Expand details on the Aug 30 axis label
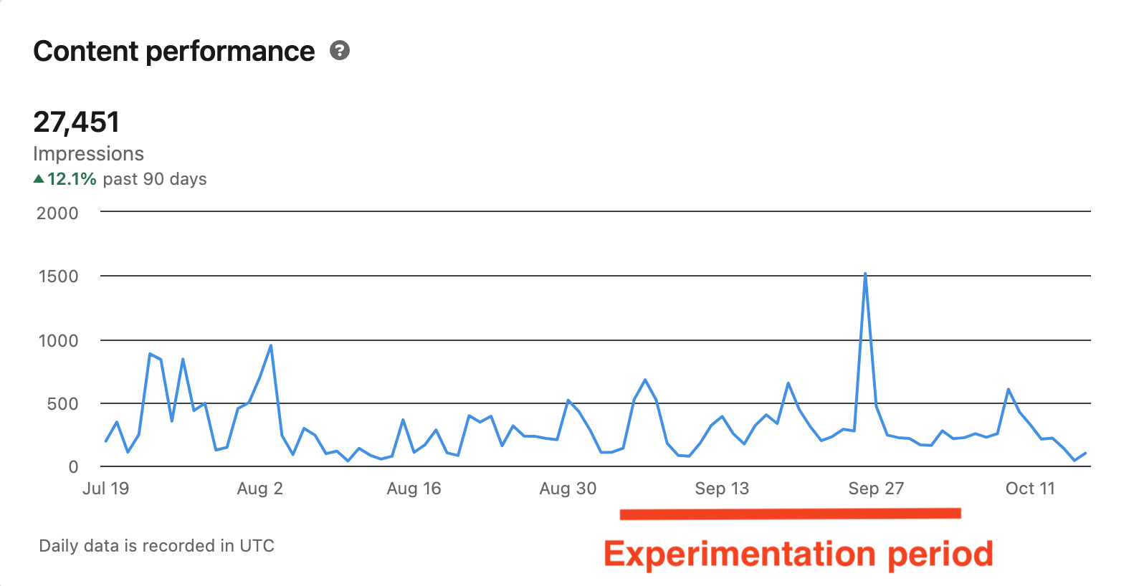 click(568, 489)
